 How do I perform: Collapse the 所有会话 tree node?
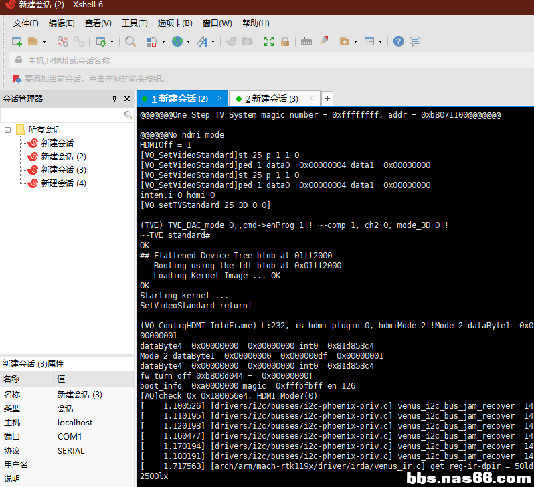[x=8, y=130]
